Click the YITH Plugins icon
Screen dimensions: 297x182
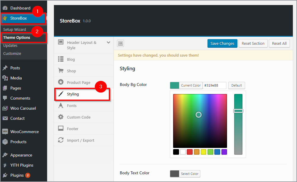5,165
